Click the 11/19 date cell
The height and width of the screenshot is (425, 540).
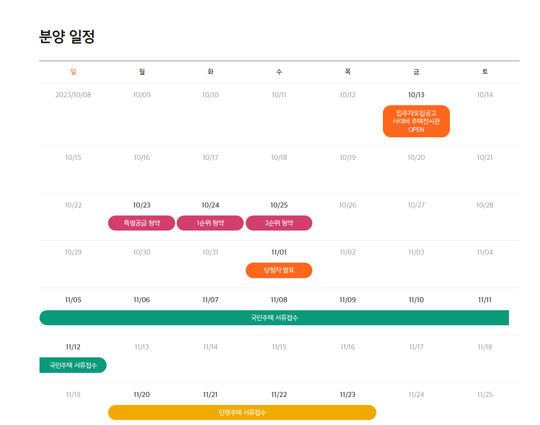pos(73,394)
